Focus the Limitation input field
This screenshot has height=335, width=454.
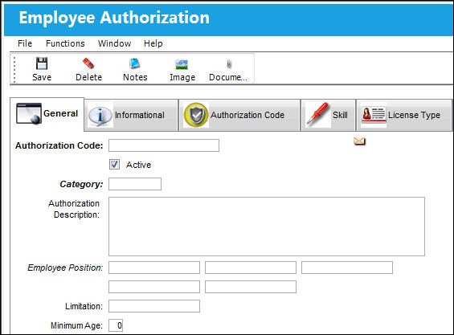coord(154,306)
